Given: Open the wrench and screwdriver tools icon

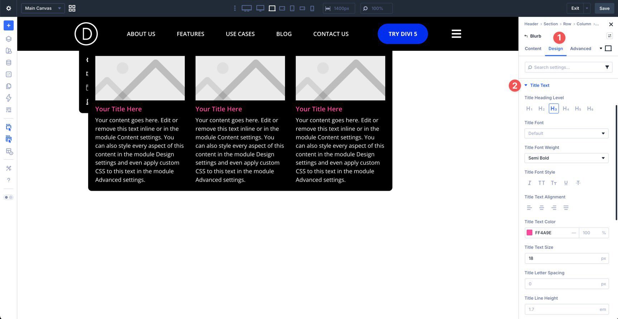Looking at the screenshot, I should pos(9,168).
